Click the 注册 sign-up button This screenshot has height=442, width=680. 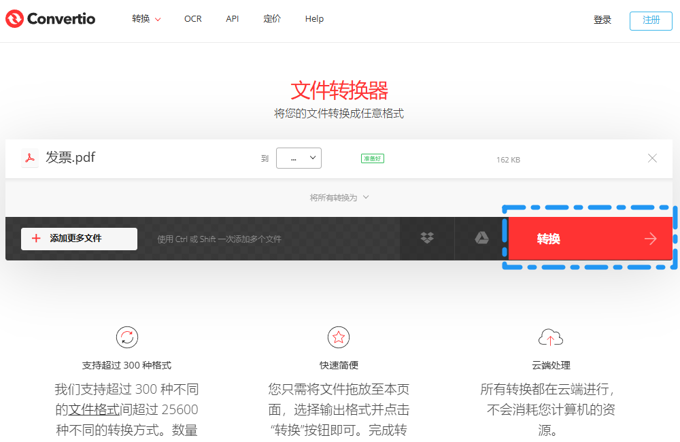(x=651, y=20)
